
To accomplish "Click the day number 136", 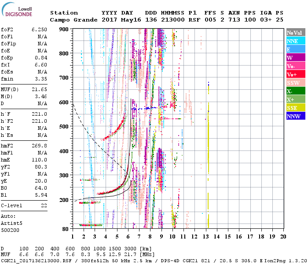I will click(151, 20).
